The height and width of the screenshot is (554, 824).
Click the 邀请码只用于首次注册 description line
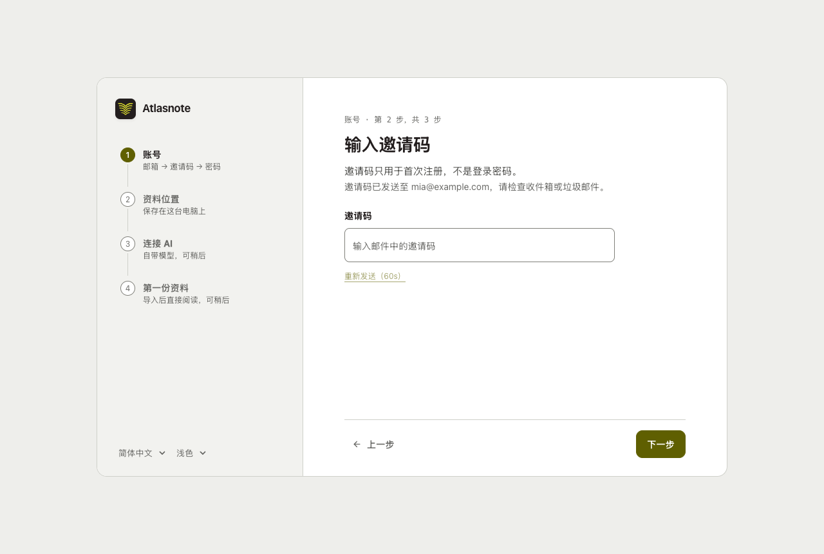(x=432, y=171)
